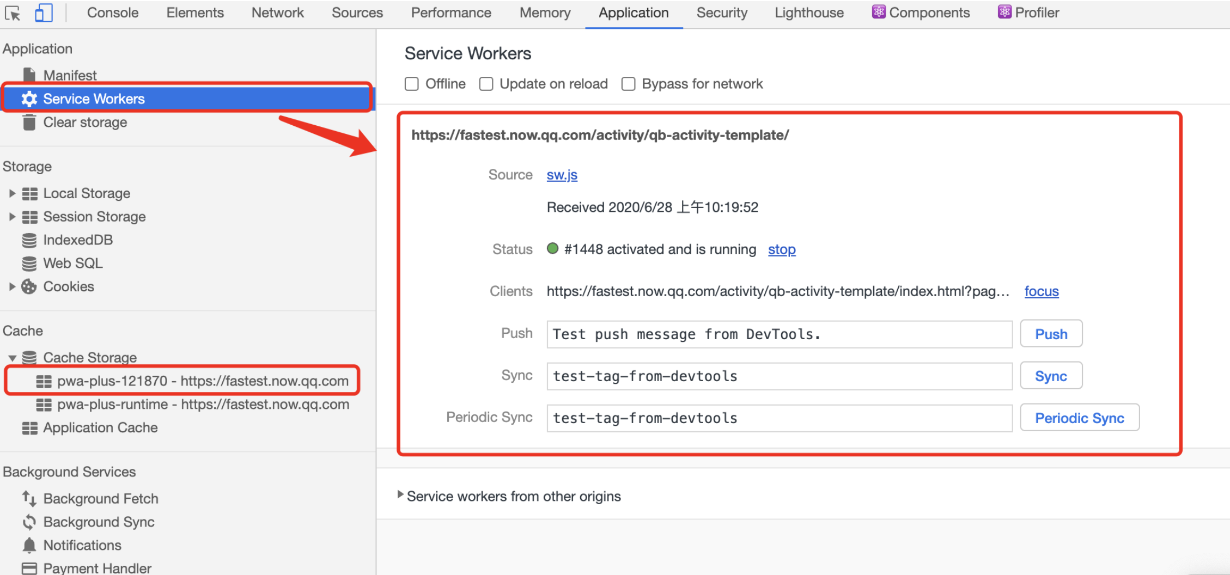Click the pwa-plus-121870 cache table icon

(x=44, y=381)
